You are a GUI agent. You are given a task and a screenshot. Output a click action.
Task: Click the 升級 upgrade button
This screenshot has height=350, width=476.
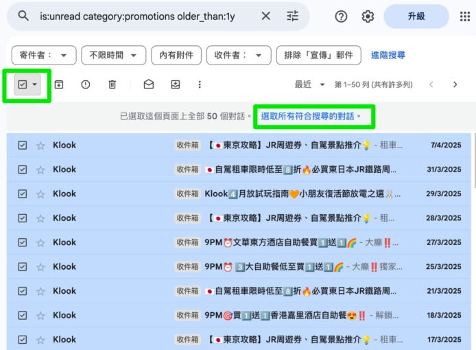pos(416,16)
